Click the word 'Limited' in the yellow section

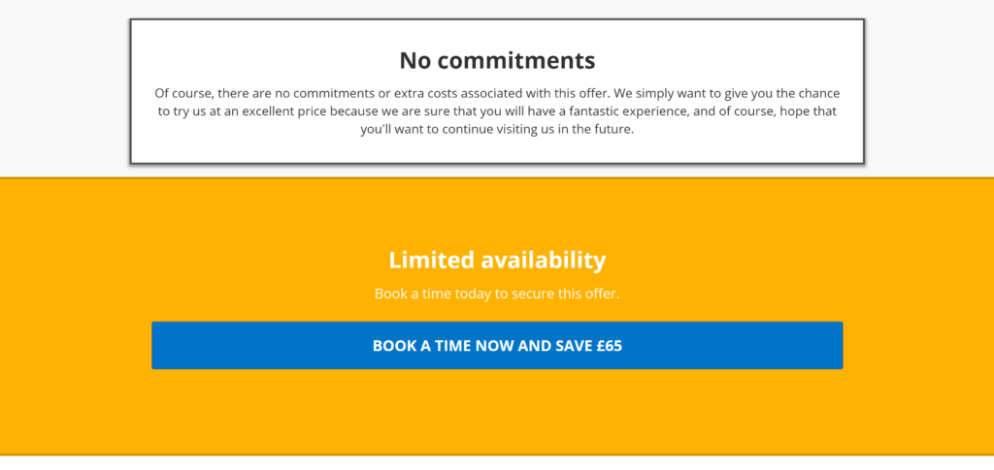[x=431, y=260]
